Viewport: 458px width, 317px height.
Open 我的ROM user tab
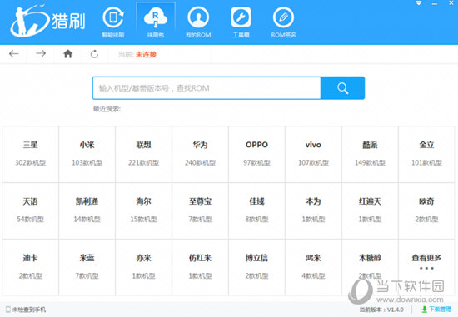pyautogui.click(x=198, y=23)
